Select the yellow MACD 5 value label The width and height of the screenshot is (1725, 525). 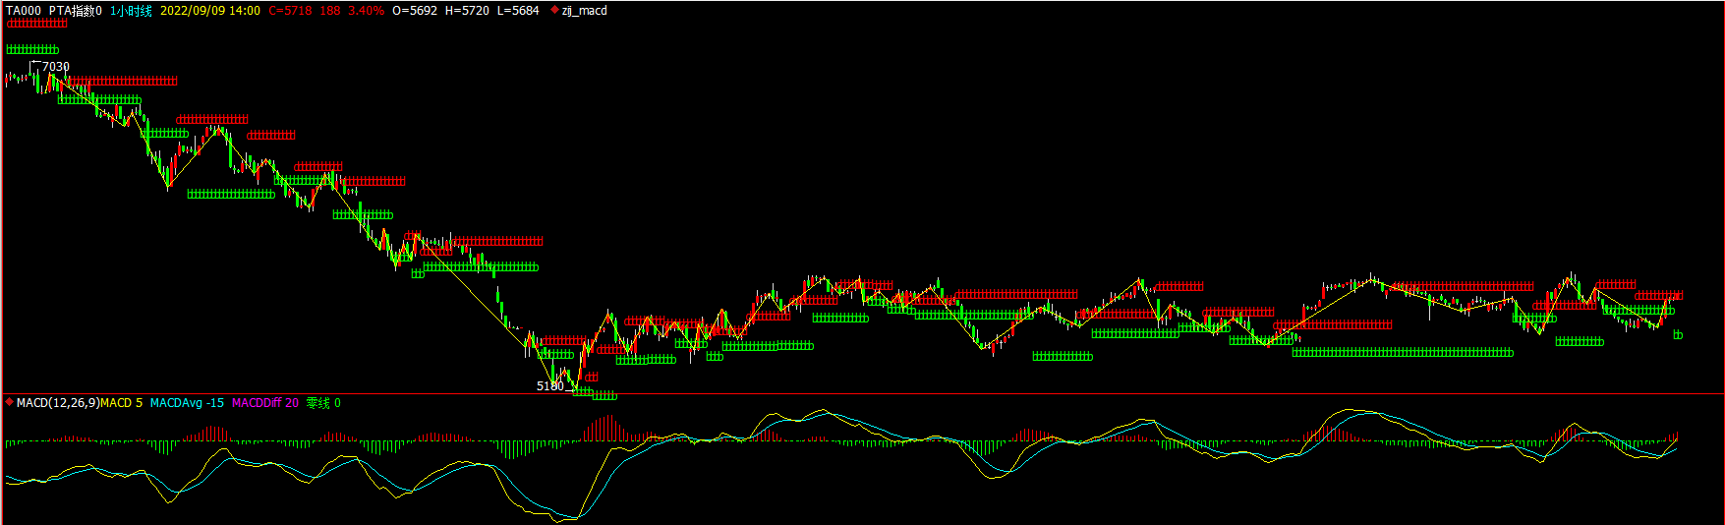122,403
